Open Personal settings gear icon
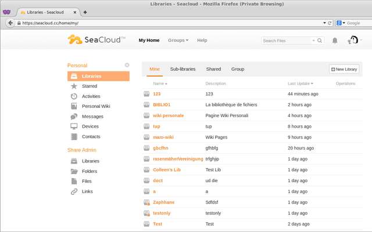The image size is (372, 232). coord(127,65)
